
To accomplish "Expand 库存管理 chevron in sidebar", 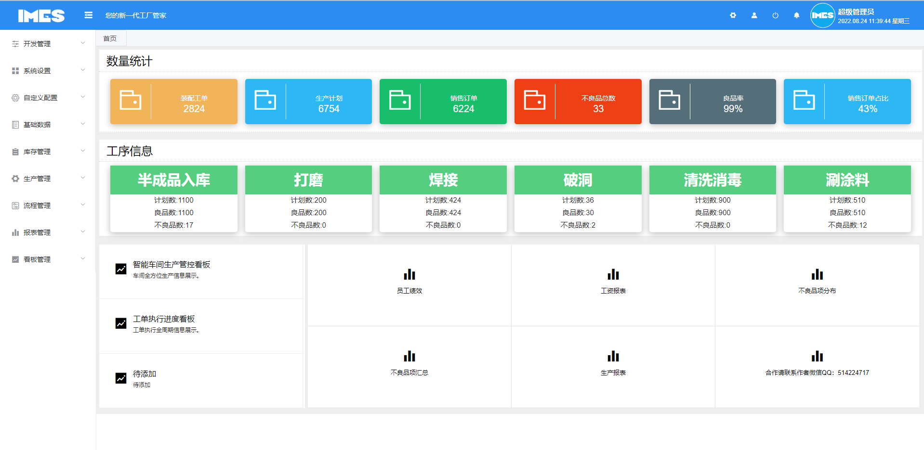I will (83, 151).
